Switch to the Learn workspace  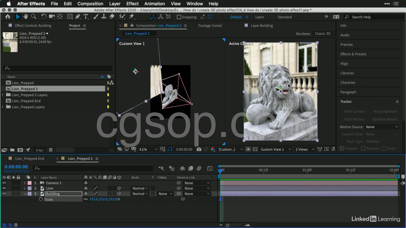[x=260, y=17]
